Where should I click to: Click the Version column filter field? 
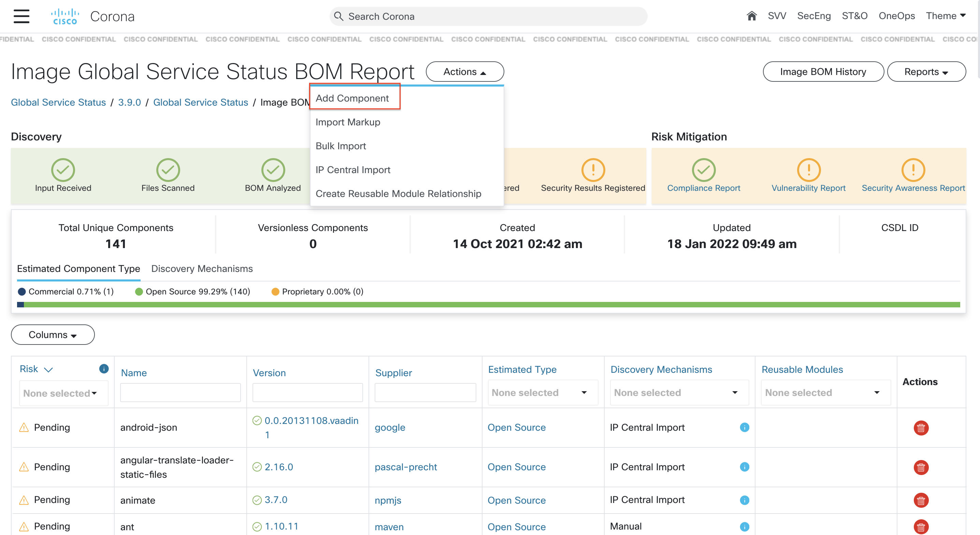(307, 393)
